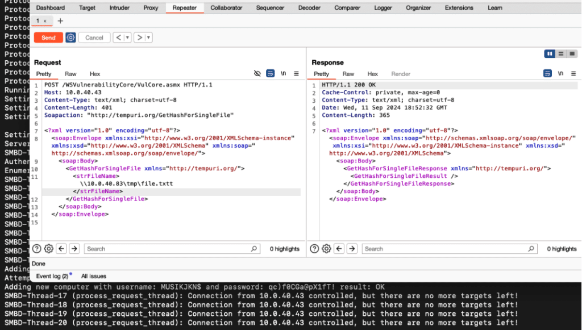Screen dimensions: 582x330
Task: Select top-bottom layout view
Action: [561, 54]
